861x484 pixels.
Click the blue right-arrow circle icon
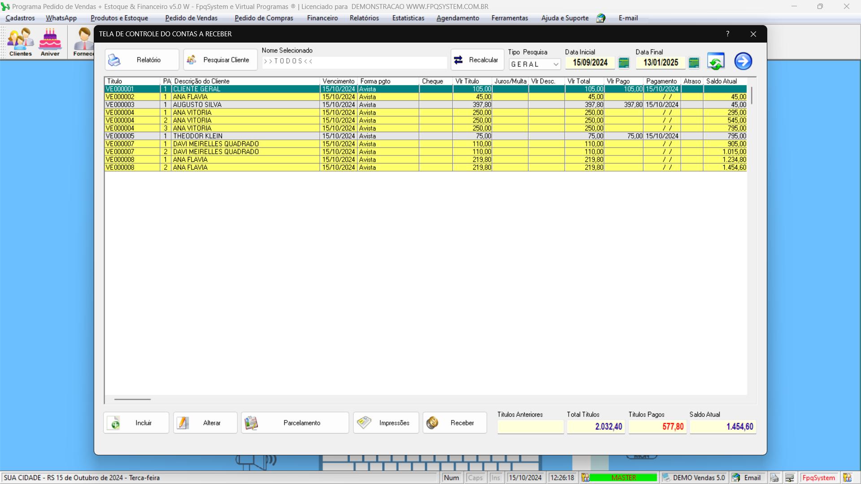743,61
